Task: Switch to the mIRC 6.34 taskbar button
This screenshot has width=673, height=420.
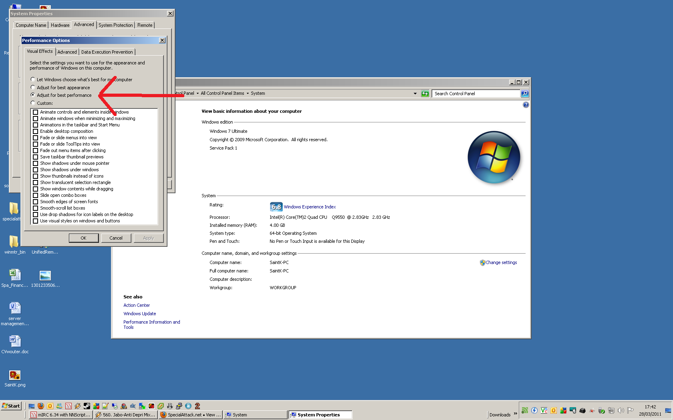Action: 61,415
